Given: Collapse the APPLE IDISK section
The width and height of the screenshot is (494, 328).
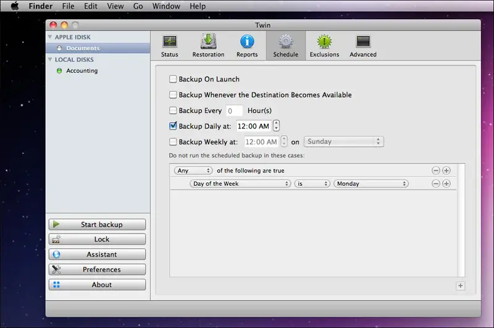Looking at the screenshot, I should [x=50, y=37].
